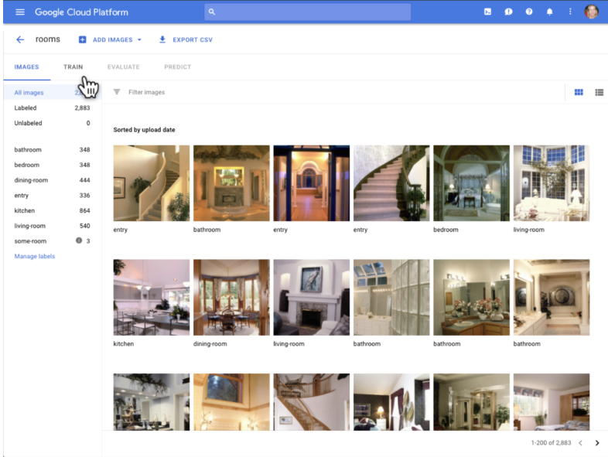Viewport: 608px width, 457px height.
Task: Open the Train tab
Action: point(73,67)
